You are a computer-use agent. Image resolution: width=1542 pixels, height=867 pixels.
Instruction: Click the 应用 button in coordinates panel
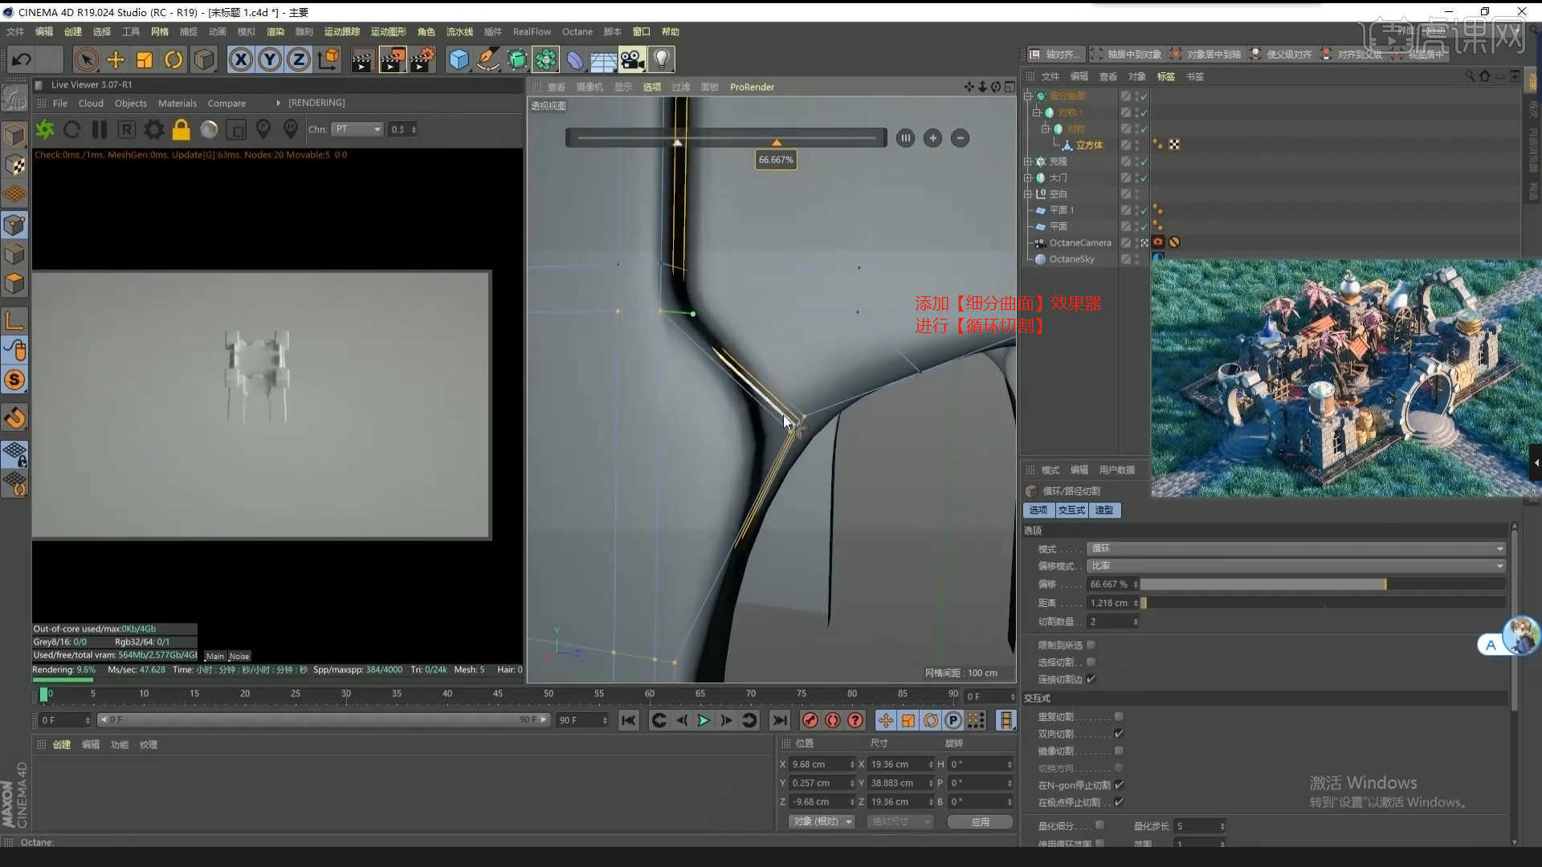click(980, 821)
